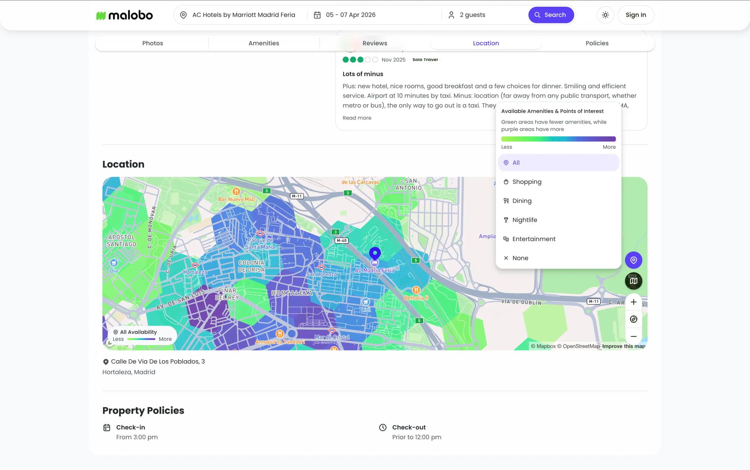The width and height of the screenshot is (750, 470).
Task: Expand the review with Read more
Action: (357, 117)
